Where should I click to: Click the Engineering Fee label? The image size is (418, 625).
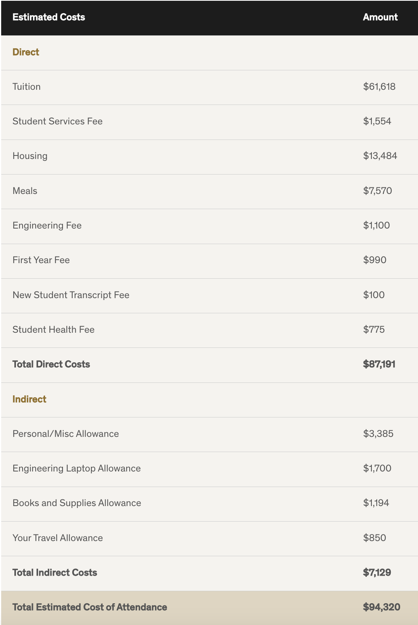click(x=47, y=225)
